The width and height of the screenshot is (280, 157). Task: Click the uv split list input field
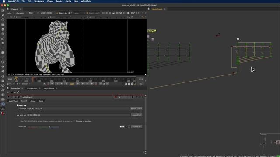pos(78,115)
